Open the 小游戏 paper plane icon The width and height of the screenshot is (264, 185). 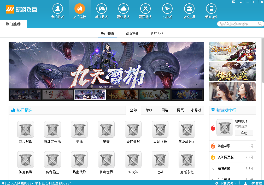coord(167,9)
